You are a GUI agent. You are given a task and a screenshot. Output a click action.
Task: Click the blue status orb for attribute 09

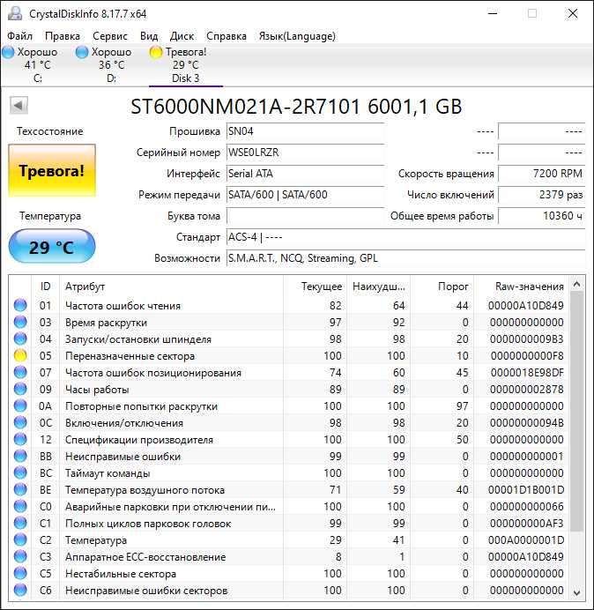[x=20, y=389]
